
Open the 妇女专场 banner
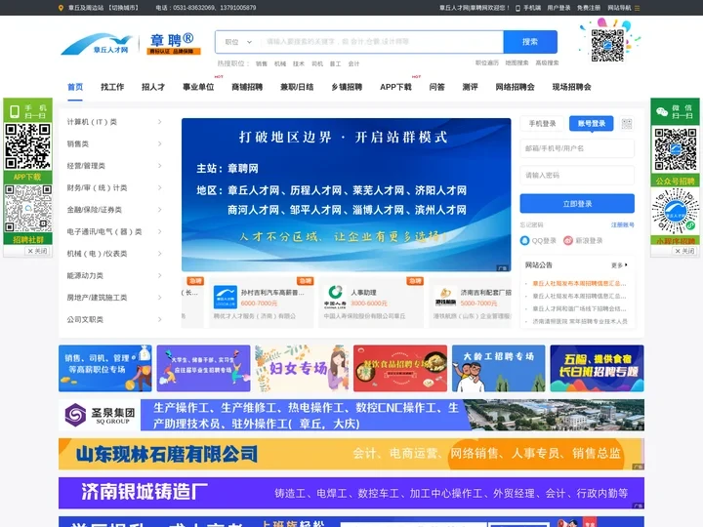tap(302, 368)
